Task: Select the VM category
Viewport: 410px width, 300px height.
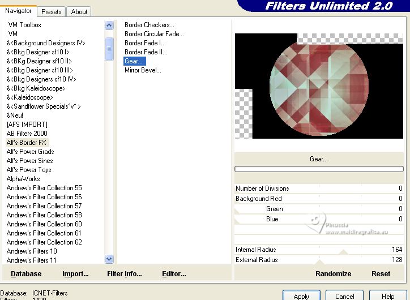Action: [x=13, y=34]
